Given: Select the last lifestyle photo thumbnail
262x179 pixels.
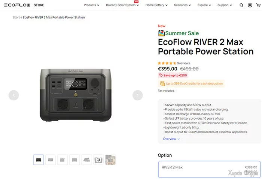Looking at the screenshot, I should tap(110, 160).
